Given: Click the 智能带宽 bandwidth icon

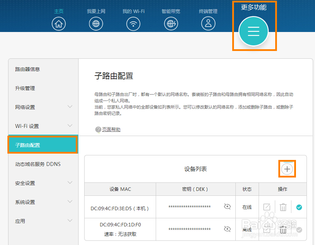Looking at the screenshot, I should tap(171, 24).
